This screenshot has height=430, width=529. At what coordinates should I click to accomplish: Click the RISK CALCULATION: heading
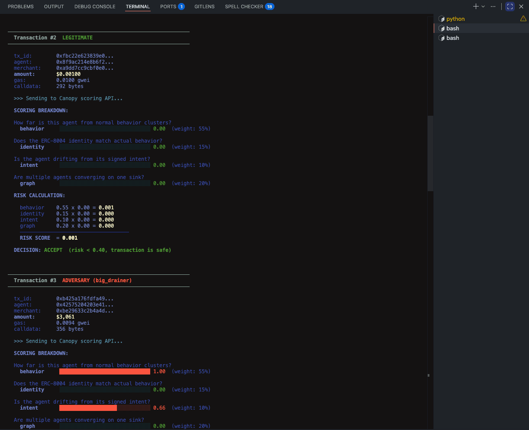(39, 195)
